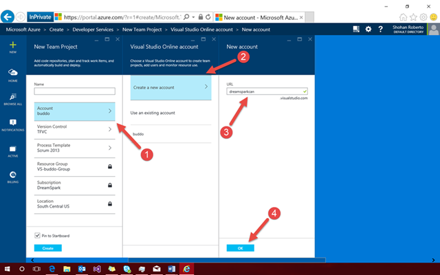Click the URL field containing dreamsparkcan
This screenshot has height=275, width=440.
pyautogui.click(x=267, y=91)
